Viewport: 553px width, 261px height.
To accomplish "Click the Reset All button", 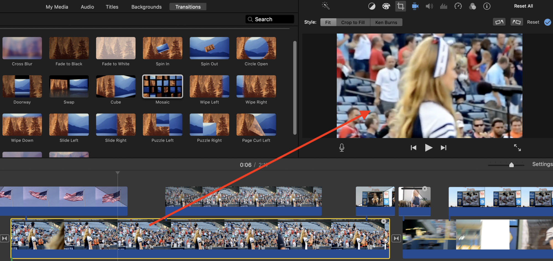I will tap(523, 6).
